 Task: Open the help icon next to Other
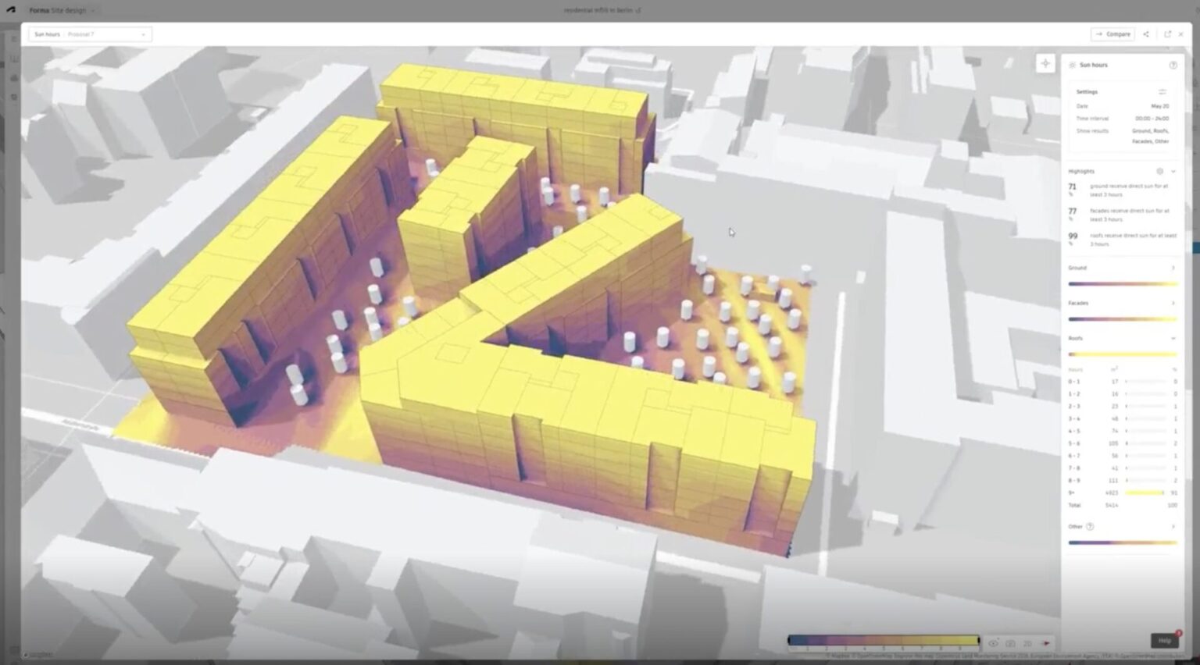pyautogui.click(x=1089, y=526)
